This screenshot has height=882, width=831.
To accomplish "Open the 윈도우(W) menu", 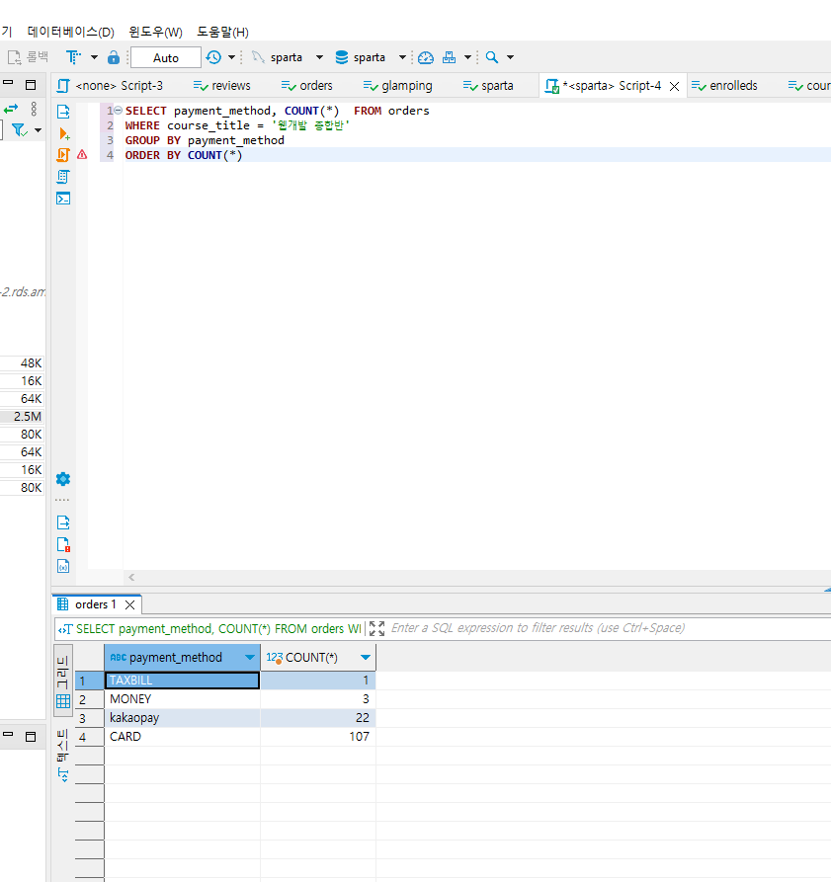I will [156, 32].
